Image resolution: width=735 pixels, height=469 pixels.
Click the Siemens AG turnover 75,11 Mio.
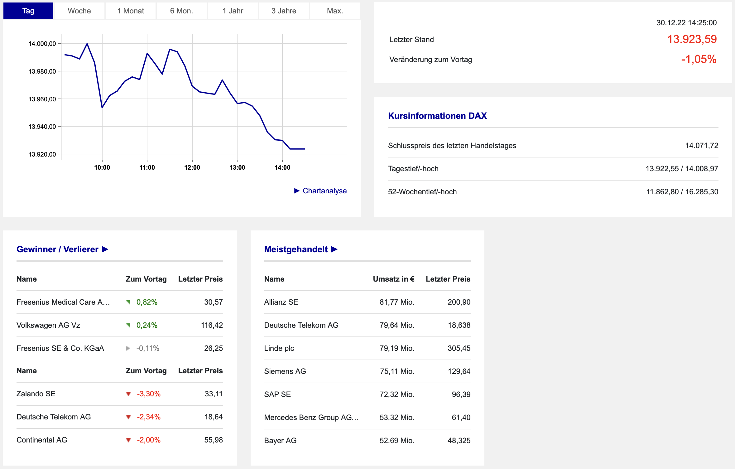click(397, 371)
